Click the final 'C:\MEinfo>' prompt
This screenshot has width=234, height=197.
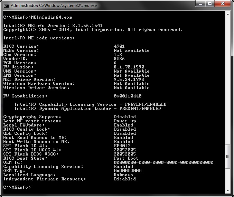coord(17,187)
